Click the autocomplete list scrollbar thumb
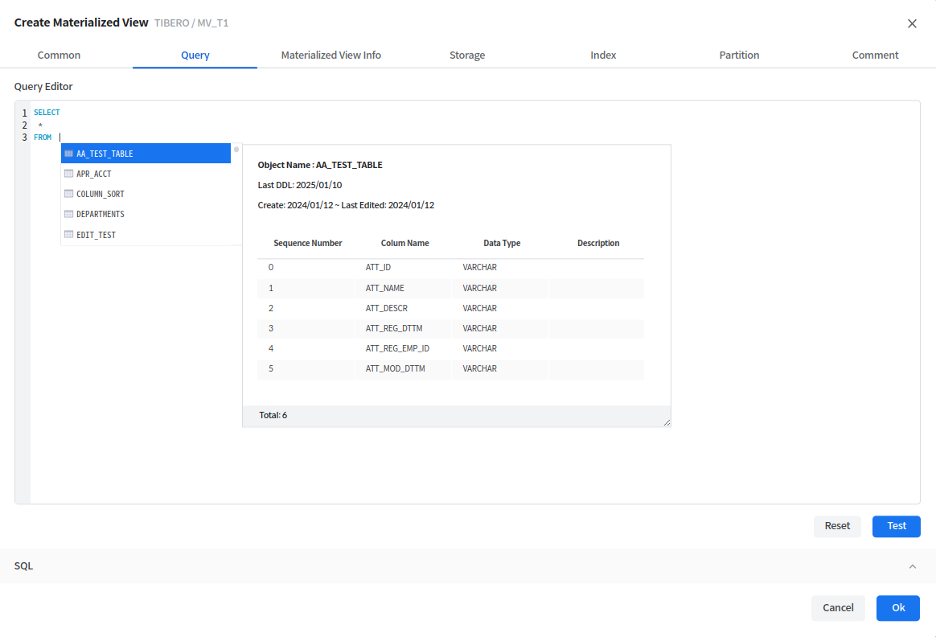936x637 pixels. 236,149
